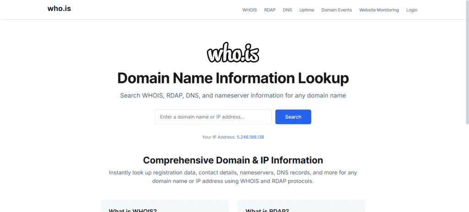
Task: Click the who.is logo in header
Action: (59, 9)
